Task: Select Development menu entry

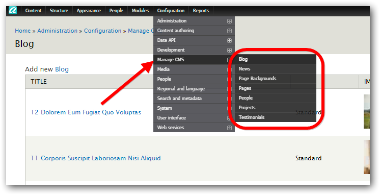Action: [x=194, y=50]
